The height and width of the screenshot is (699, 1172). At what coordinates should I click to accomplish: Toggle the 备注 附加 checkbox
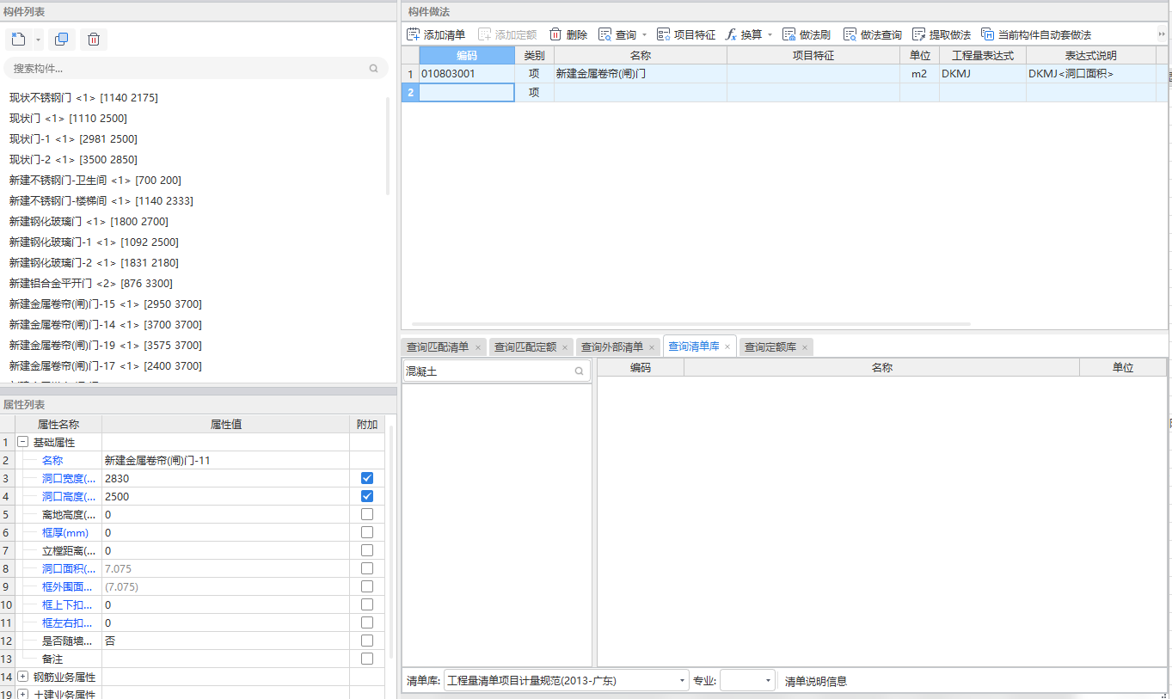(367, 659)
